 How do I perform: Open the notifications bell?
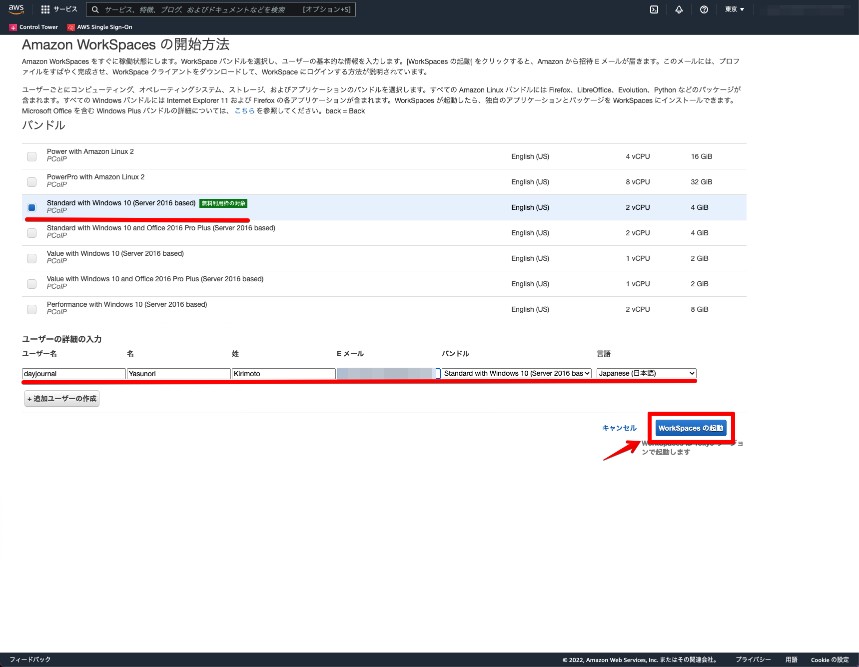[x=679, y=9]
